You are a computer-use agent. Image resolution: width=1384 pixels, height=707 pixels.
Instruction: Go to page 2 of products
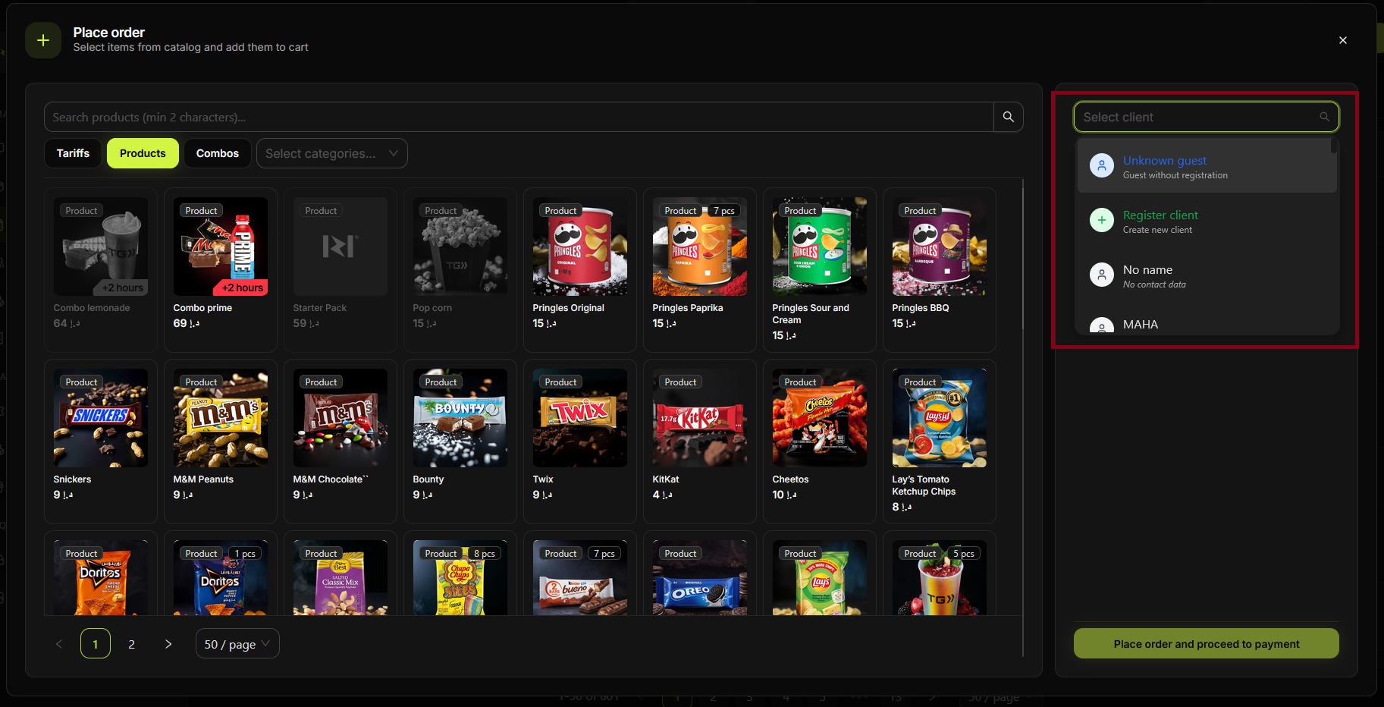pyautogui.click(x=131, y=643)
